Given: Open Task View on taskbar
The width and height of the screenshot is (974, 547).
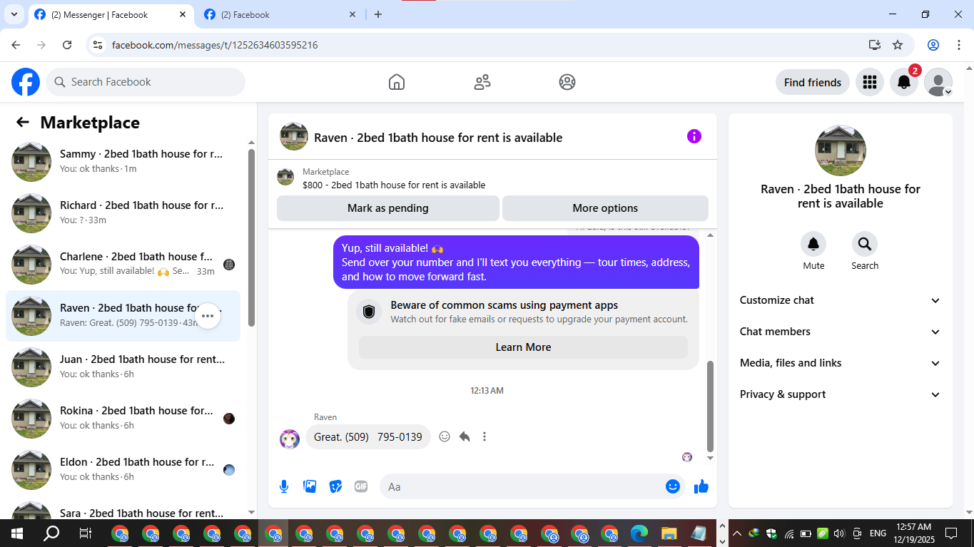Looking at the screenshot, I should click(x=86, y=533).
